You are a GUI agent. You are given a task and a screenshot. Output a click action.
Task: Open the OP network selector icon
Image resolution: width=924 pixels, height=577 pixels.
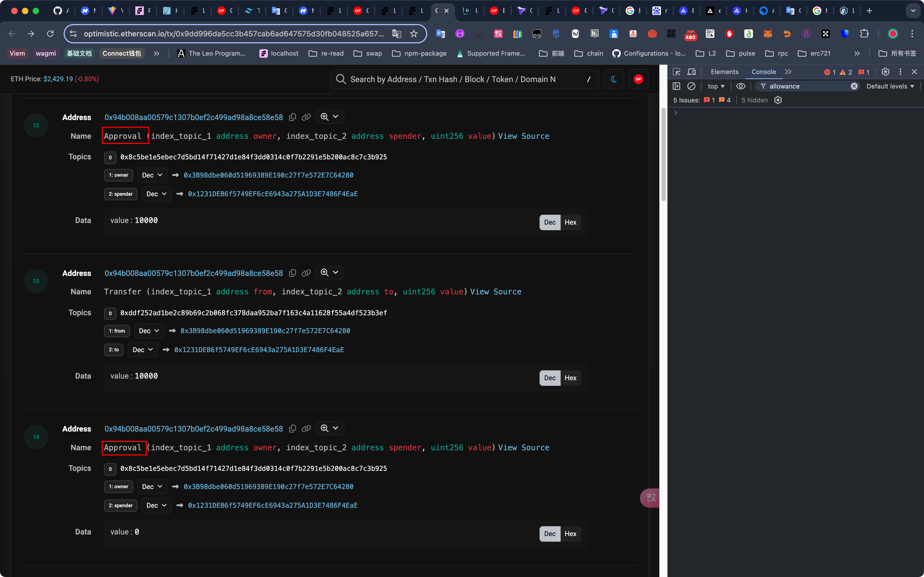point(638,79)
